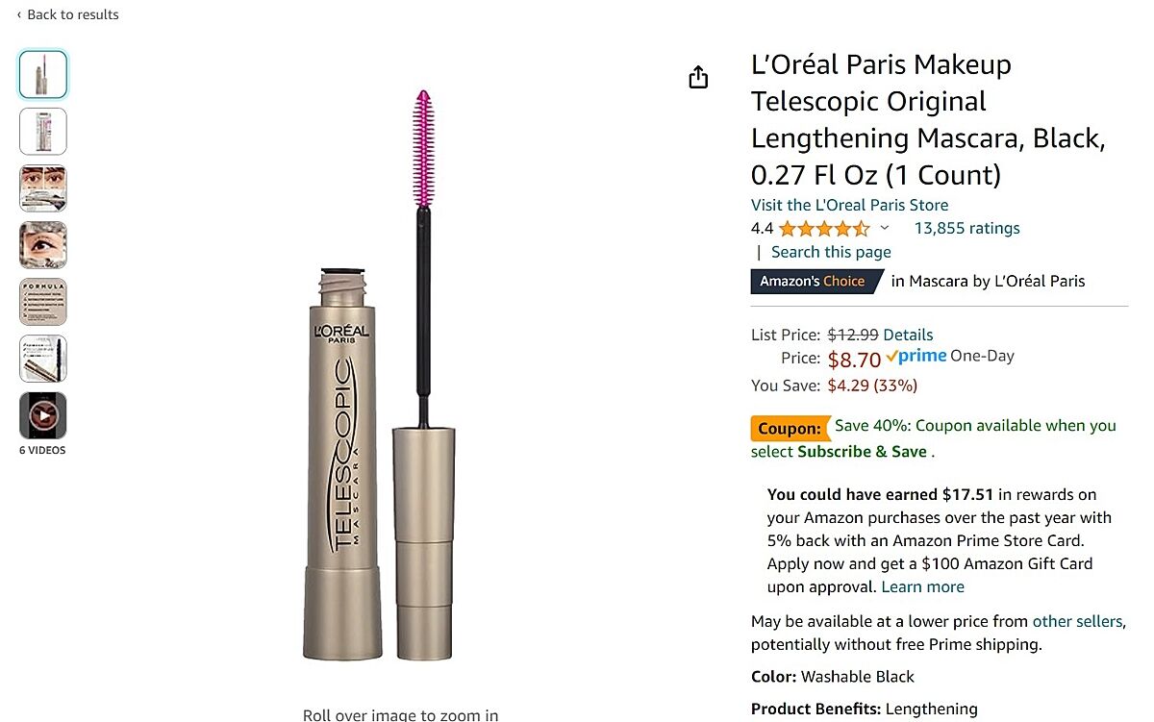Open the 13,855 ratings link
The image size is (1154, 722).
[966, 229]
